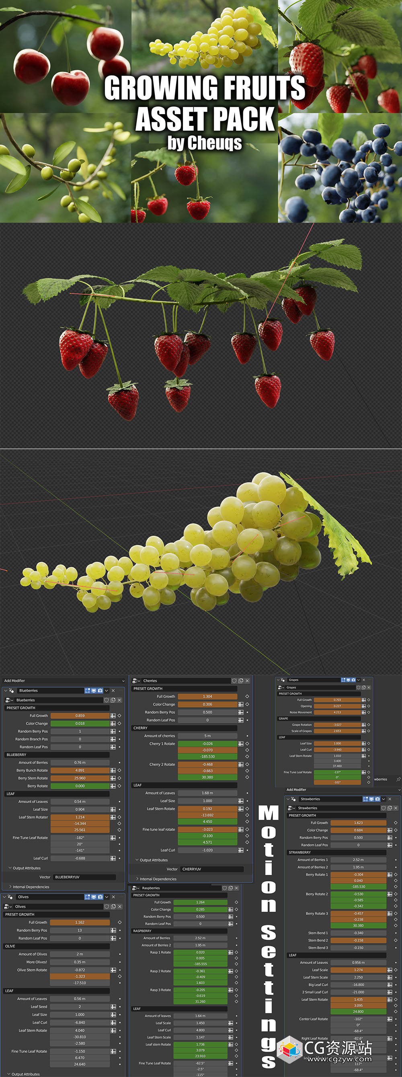402x1077 pixels.
Task: Open Olives modifier extra options arrow
Action: (x=107, y=897)
